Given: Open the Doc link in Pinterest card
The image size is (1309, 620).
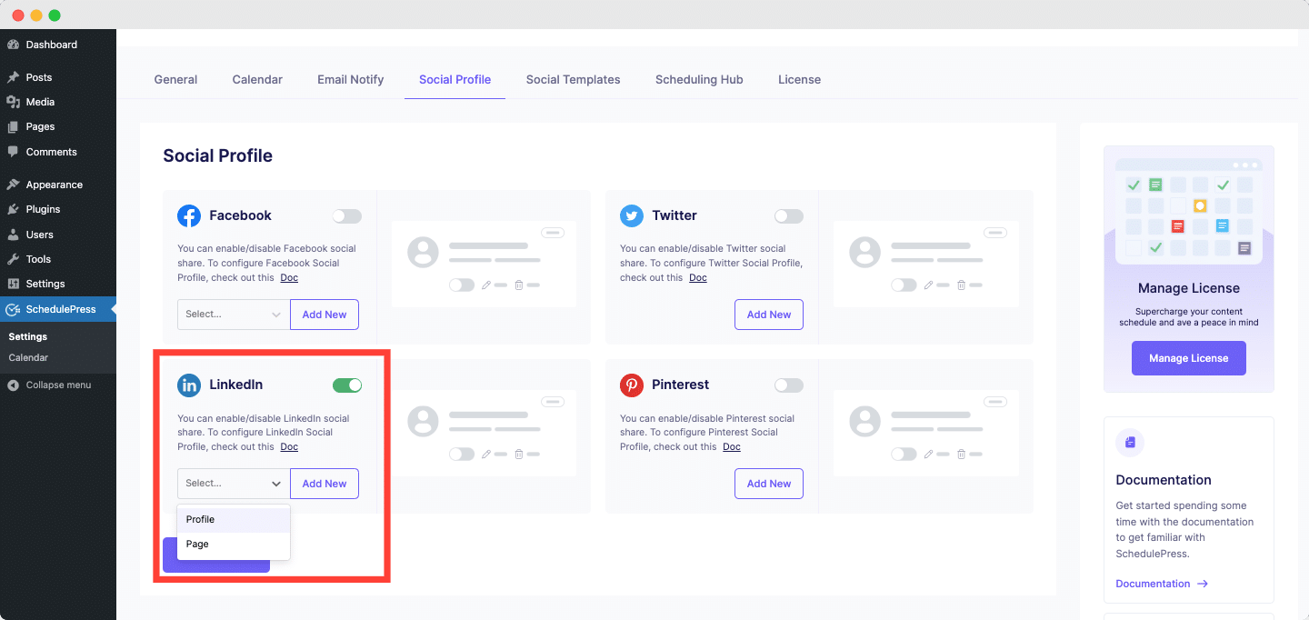Looking at the screenshot, I should (732, 446).
